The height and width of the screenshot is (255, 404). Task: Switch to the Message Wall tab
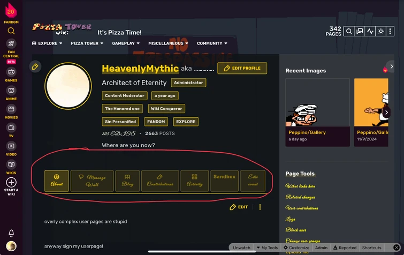tap(92, 181)
